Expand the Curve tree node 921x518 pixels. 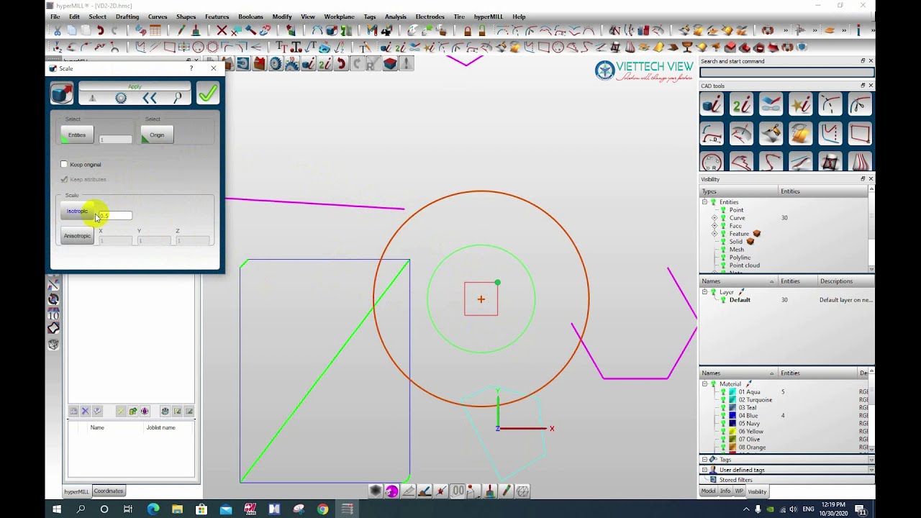(714, 218)
